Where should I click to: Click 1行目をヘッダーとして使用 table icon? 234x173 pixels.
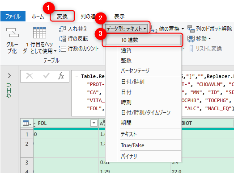pyautogui.click(x=39, y=33)
